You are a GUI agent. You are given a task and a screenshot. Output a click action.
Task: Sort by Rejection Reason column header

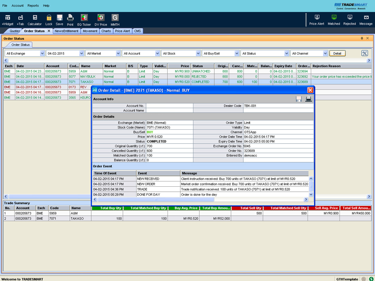341,66
